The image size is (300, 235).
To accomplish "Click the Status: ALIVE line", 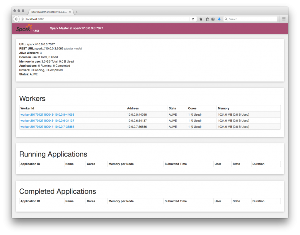I will tap(28, 74).
